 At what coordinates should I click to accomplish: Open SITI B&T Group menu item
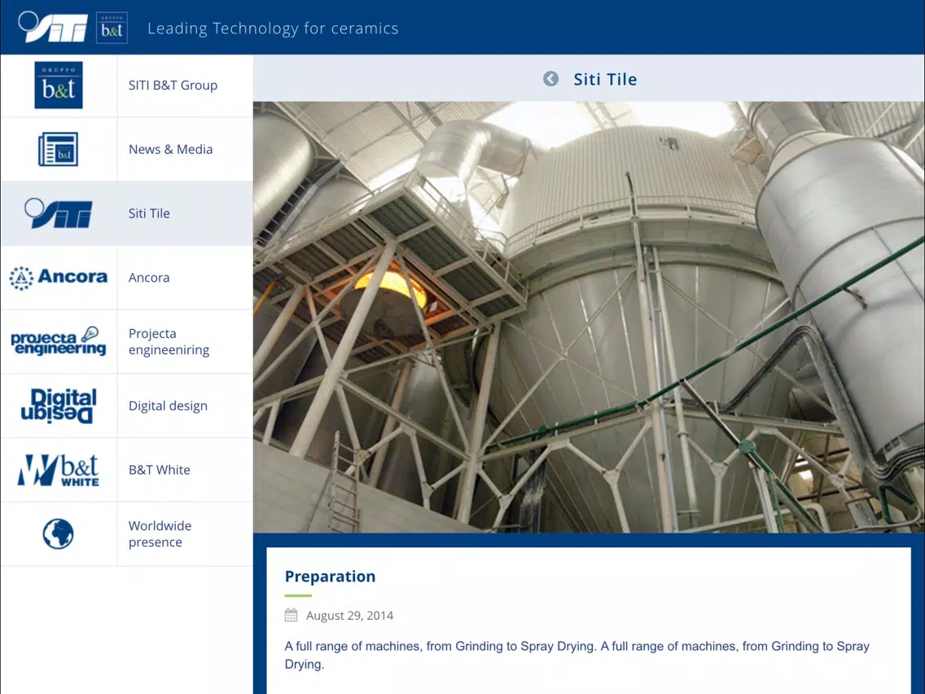point(173,85)
